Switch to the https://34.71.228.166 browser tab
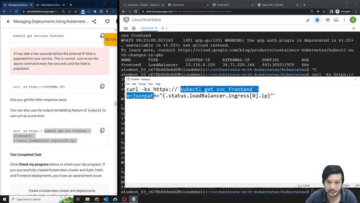360x203 pixels. click(277, 5)
